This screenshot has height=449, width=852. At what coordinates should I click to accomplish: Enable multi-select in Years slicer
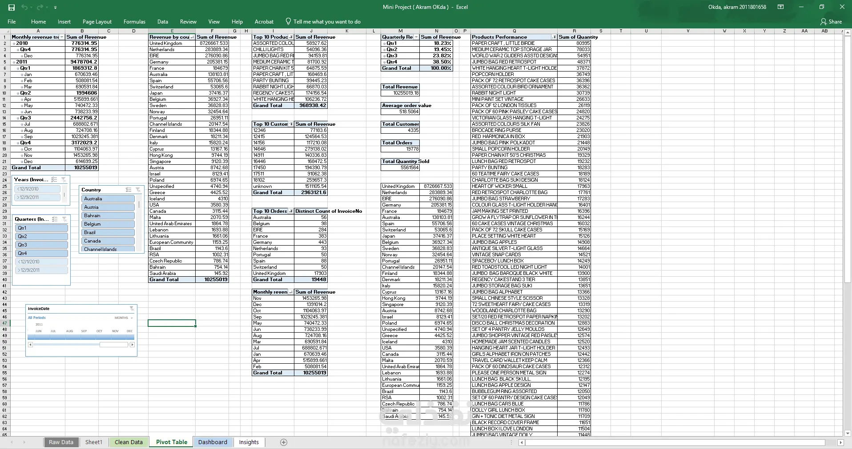pyautogui.click(x=54, y=179)
